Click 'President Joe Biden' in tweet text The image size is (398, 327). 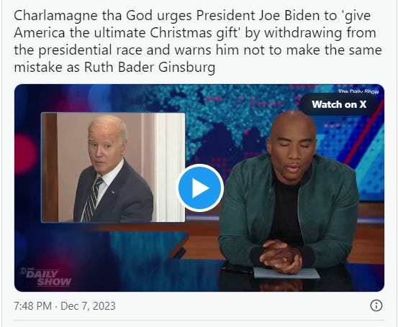258,16
